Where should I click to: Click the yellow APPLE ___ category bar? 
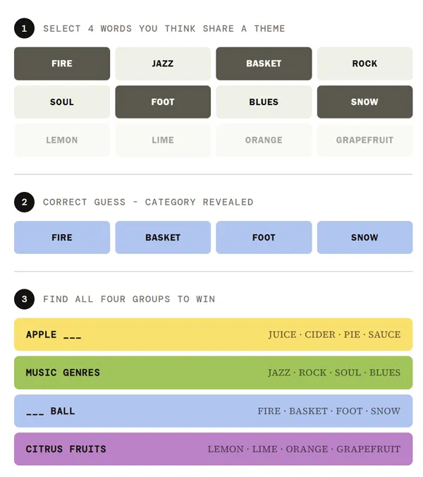[213, 334]
